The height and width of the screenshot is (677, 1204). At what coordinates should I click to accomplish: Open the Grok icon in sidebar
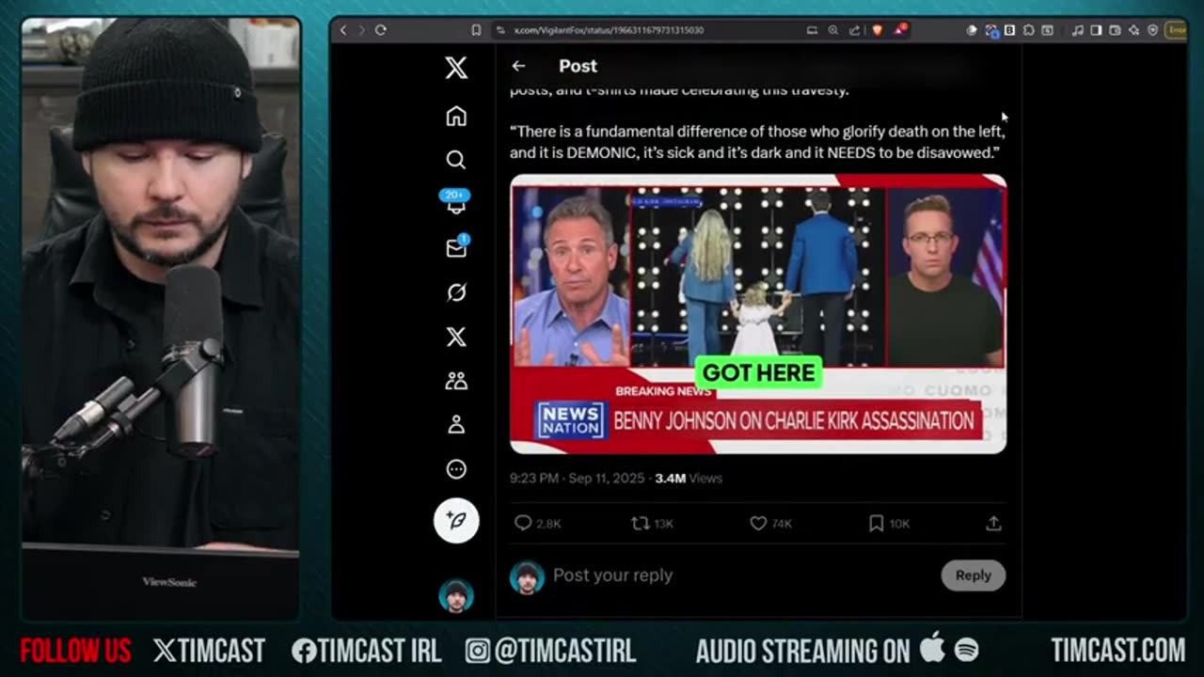point(456,292)
